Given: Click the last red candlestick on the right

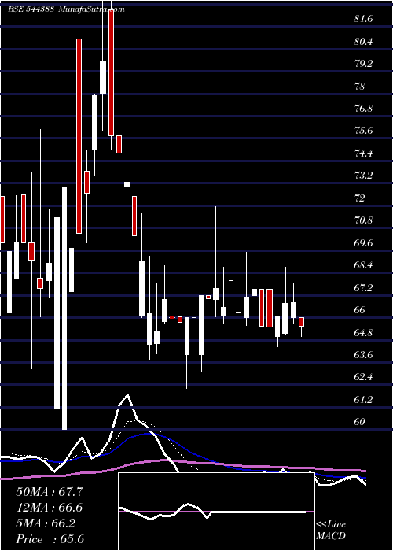Looking at the screenshot, I should coord(301,322).
